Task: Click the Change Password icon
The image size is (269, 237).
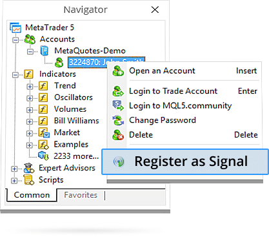Action: click(118, 120)
